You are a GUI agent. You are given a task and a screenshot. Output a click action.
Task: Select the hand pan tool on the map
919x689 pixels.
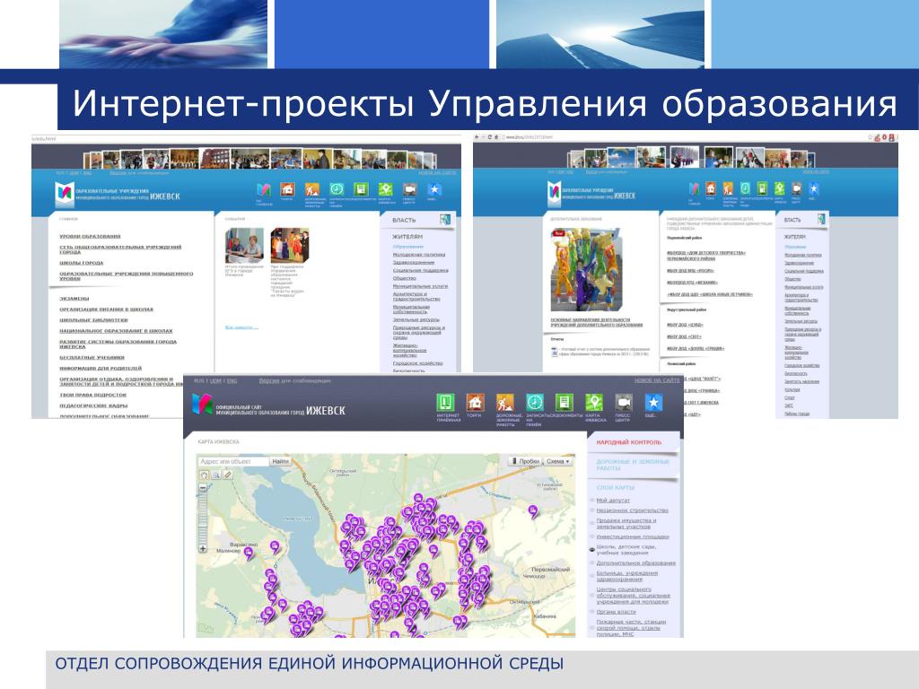[x=205, y=475]
